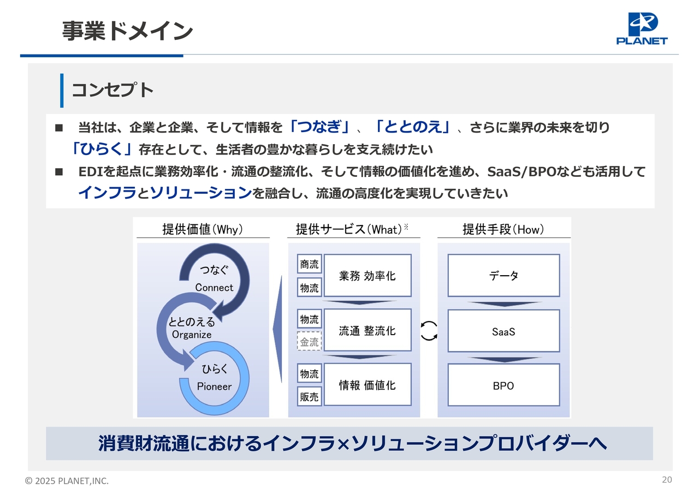Viewport: 699px width, 494px height.
Task: Click the 提供価値(Why) column header
Action: (203, 229)
